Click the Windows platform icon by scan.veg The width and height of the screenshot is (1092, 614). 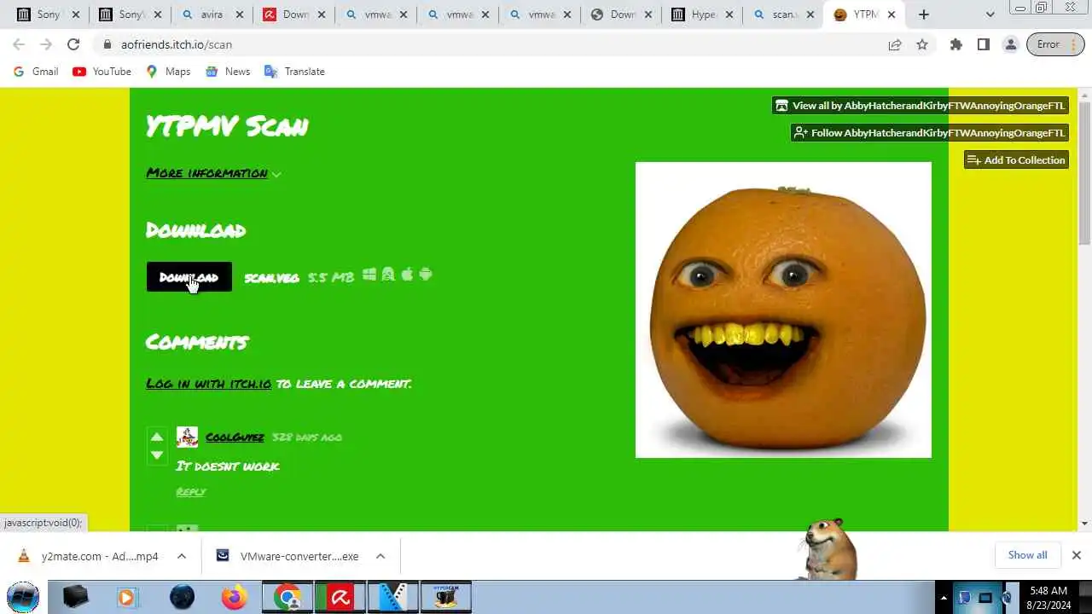pos(369,275)
